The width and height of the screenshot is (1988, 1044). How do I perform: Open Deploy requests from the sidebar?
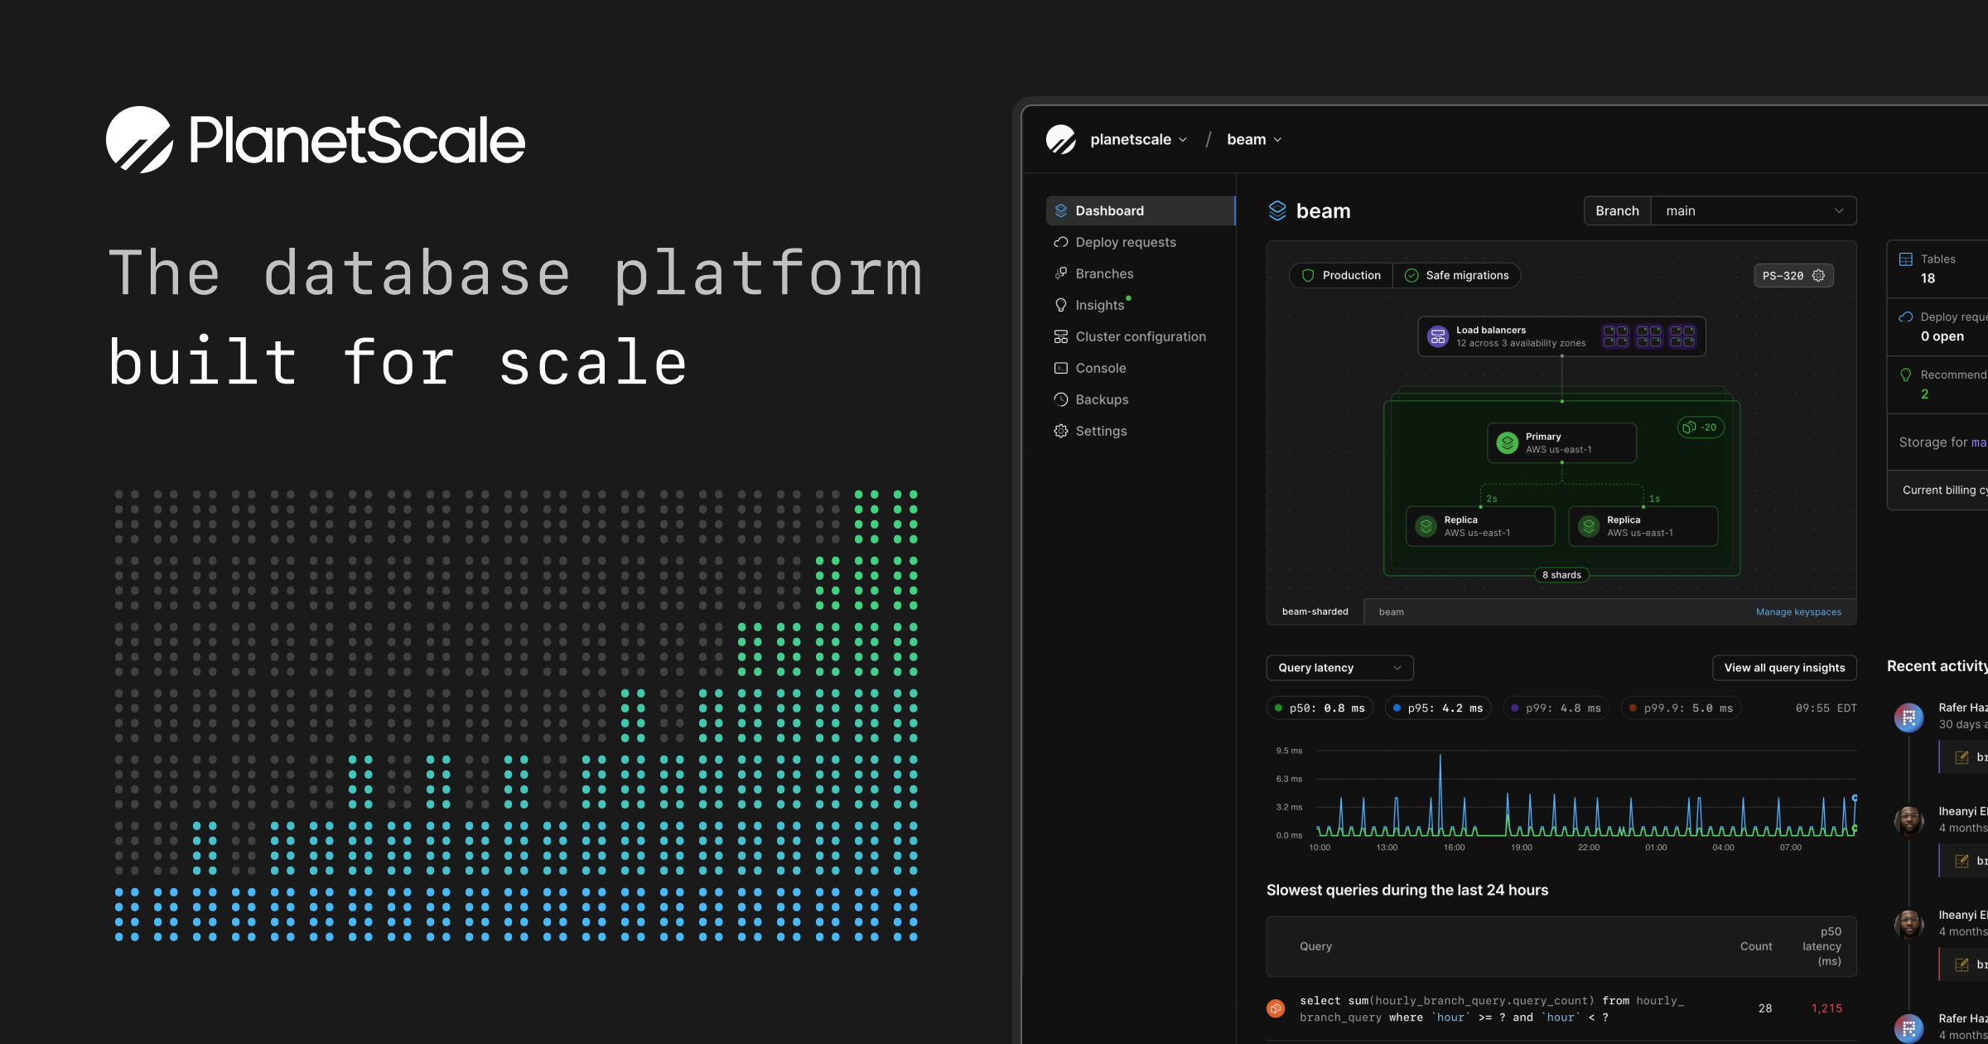click(x=1125, y=242)
